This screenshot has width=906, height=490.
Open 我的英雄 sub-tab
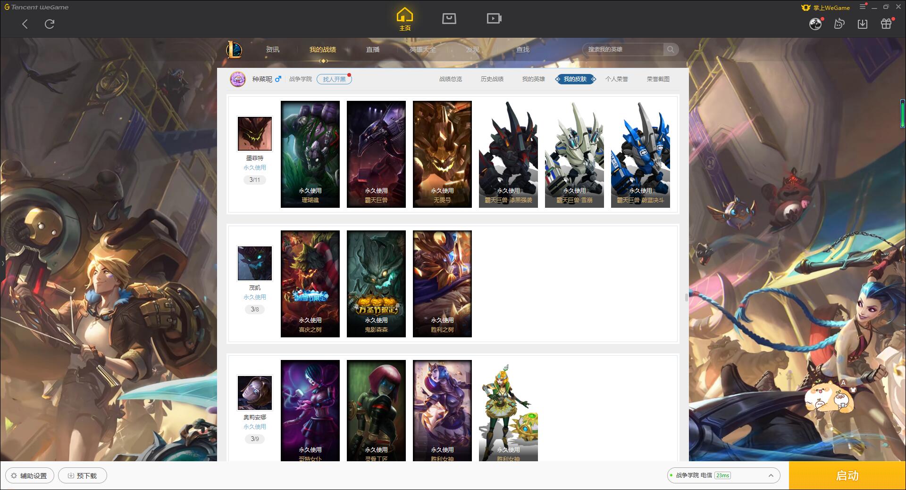pos(534,79)
